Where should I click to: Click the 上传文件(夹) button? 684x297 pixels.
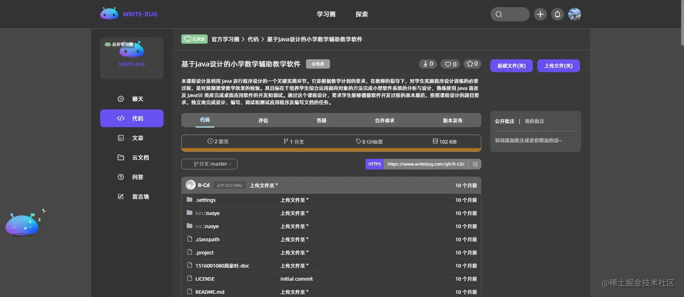pos(559,66)
